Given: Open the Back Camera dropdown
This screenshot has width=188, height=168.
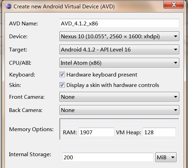Looking at the screenshot, I should point(119,110).
